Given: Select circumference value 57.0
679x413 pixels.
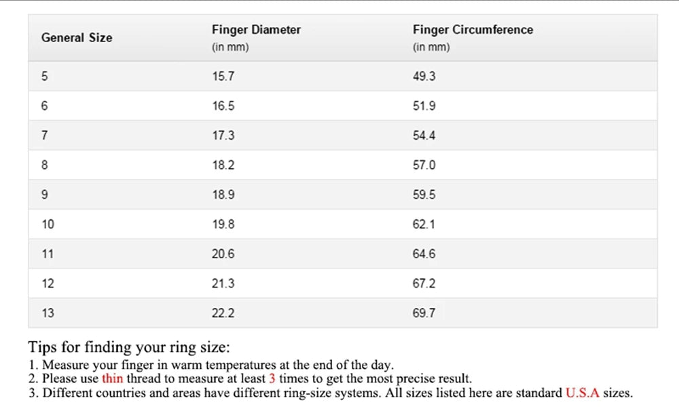Looking at the screenshot, I should (424, 165).
